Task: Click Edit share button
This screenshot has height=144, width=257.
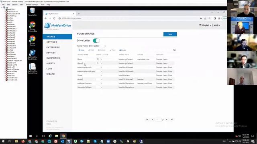Action: point(91,50)
